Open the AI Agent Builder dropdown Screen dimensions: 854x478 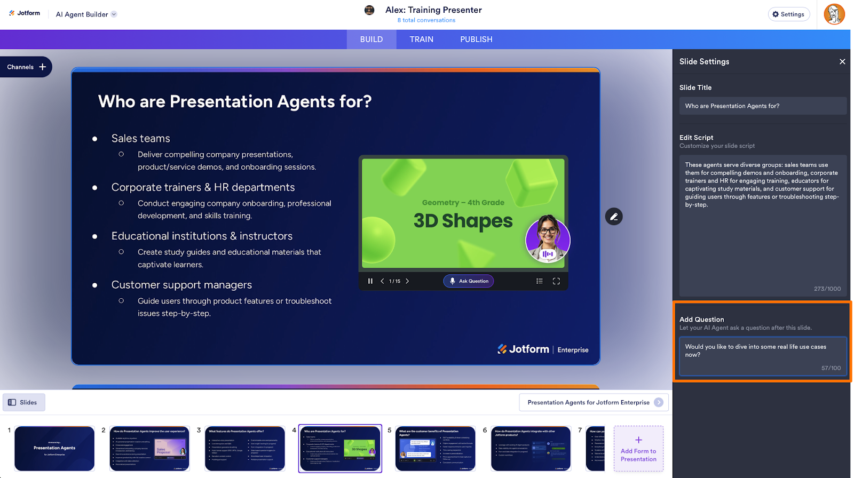point(86,14)
